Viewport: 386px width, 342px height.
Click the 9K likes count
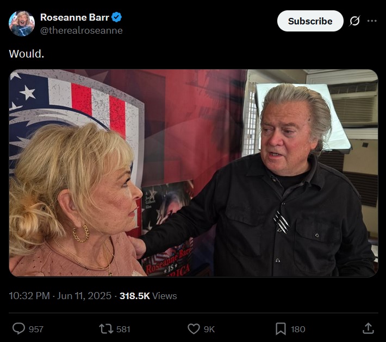point(209,329)
